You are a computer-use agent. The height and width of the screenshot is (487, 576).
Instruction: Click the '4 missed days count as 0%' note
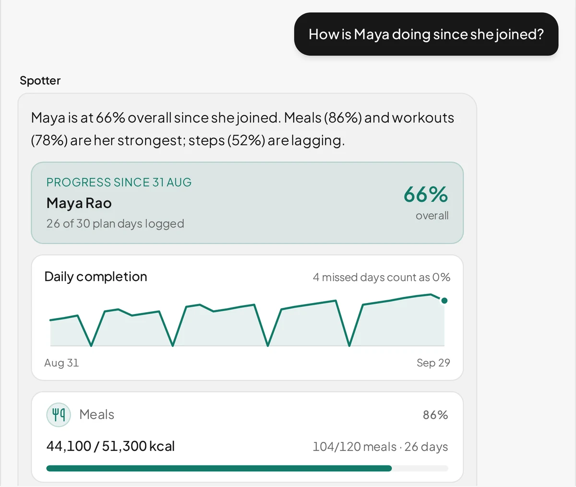382,277
